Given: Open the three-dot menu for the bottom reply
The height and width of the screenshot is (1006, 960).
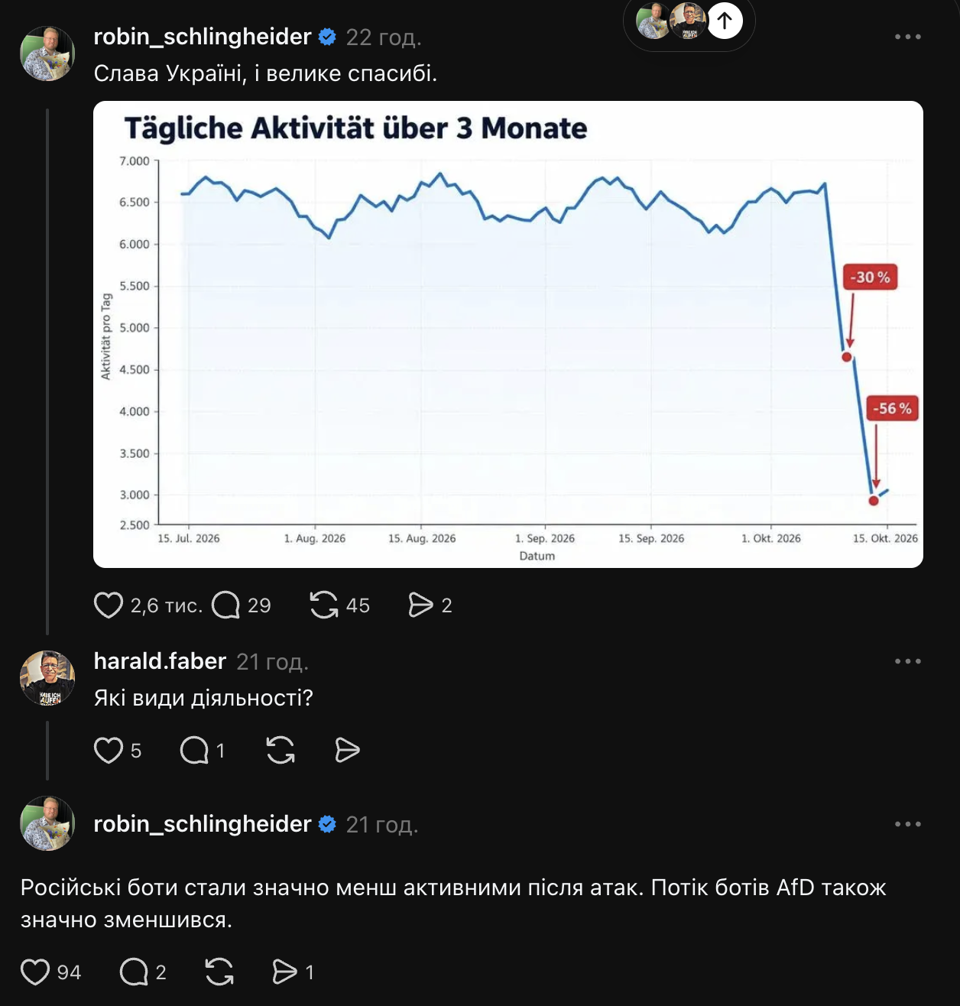Looking at the screenshot, I should (x=908, y=824).
